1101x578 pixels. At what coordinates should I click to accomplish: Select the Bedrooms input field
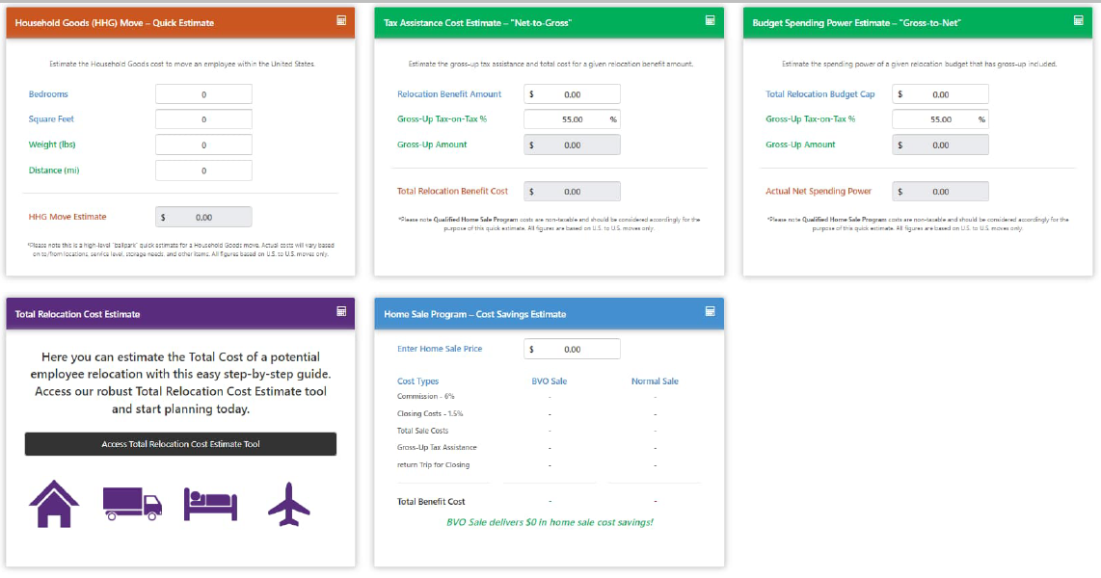click(x=203, y=94)
